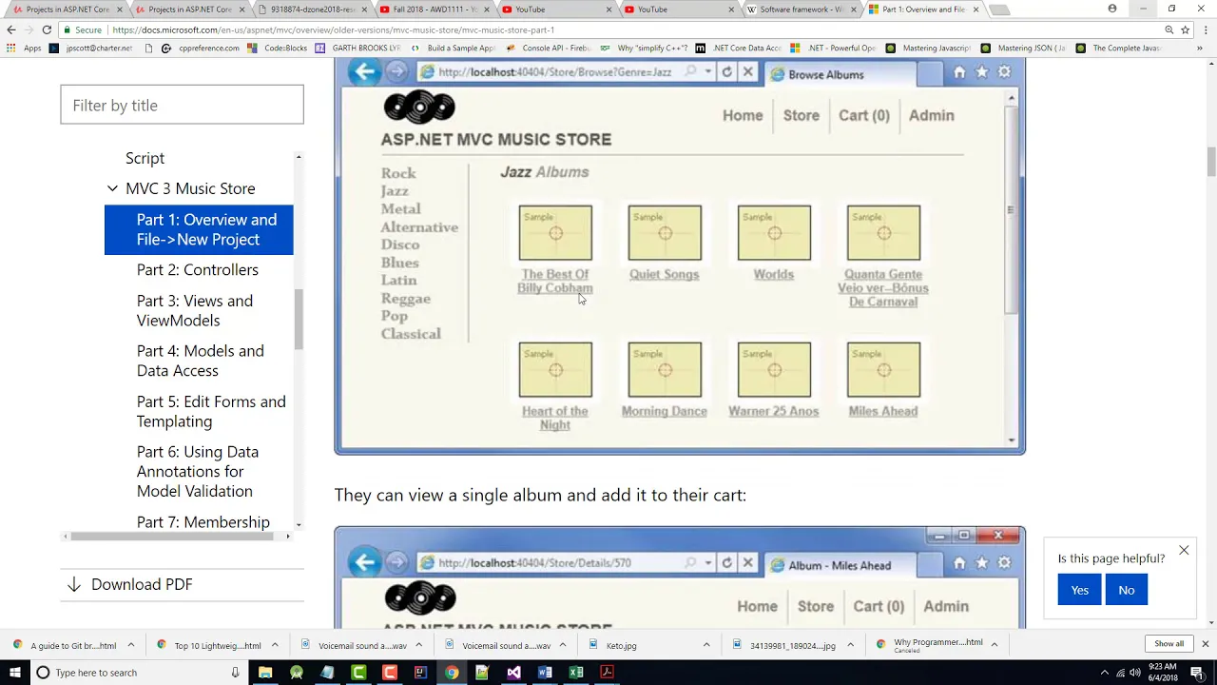Open 'Mastering JSON' bookmark
Screen dimensions: 1217x685
[1024, 48]
